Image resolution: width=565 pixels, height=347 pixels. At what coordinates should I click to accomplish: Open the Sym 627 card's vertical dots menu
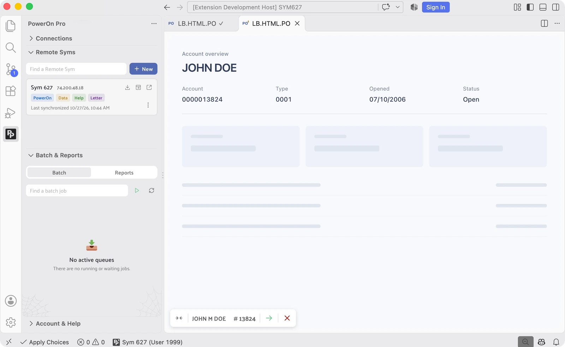click(148, 105)
